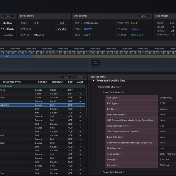Open help icon beside first Power Data Object
The height and width of the screenshot is (176, 176).
pos(123,92)
